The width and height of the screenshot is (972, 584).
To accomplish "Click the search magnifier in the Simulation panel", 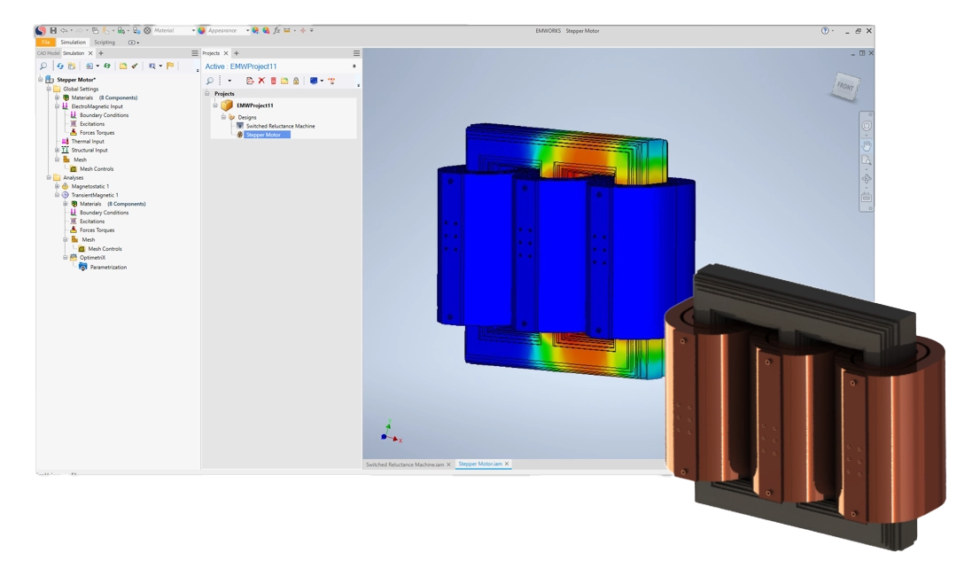I will [x=43, y=66].
